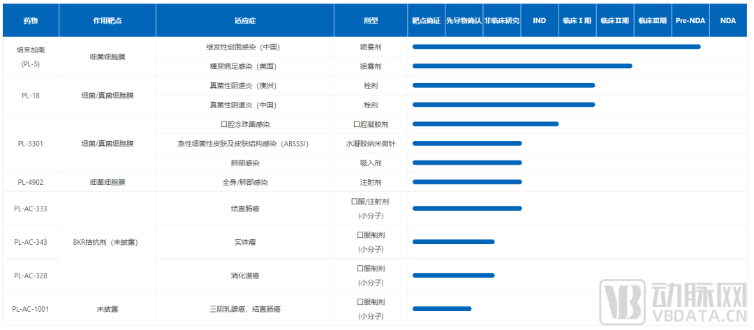This screenshot has width=754, height=330.
Task: Click the 继发性创面感染（中国）progress bar
Action: pos(556,47)
